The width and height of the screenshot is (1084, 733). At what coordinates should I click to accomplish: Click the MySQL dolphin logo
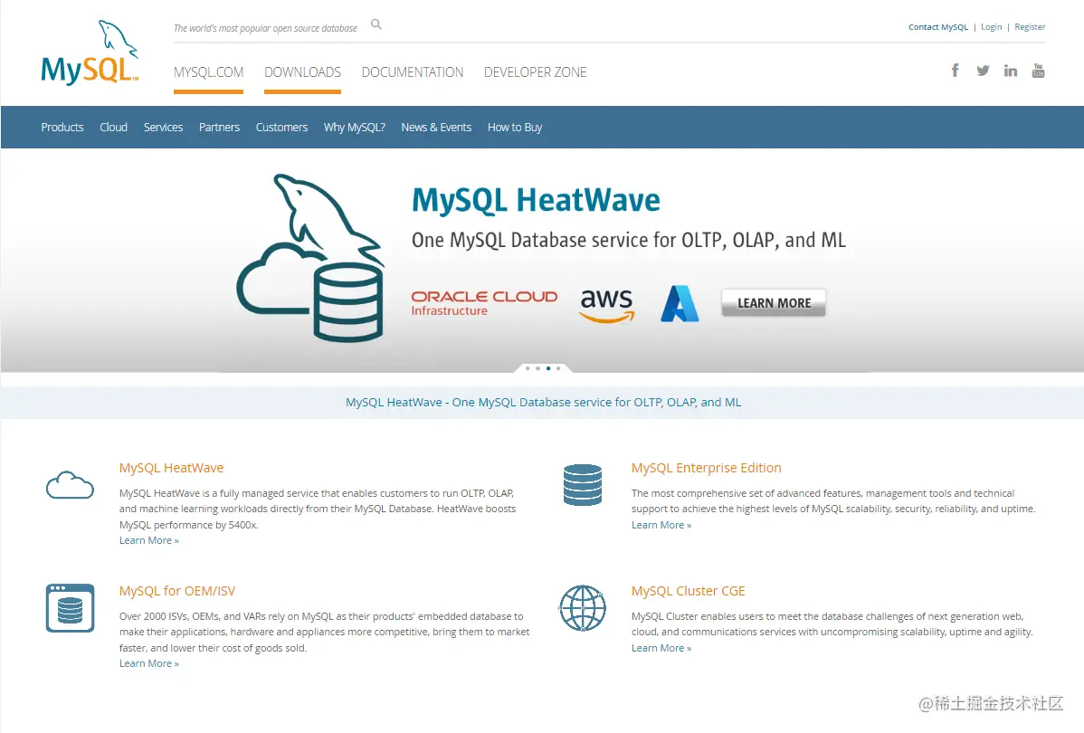pyautogui.click(x=90, y=52)
